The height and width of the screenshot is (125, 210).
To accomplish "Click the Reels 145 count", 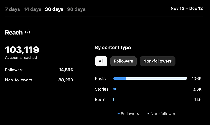I will [198, 99].
